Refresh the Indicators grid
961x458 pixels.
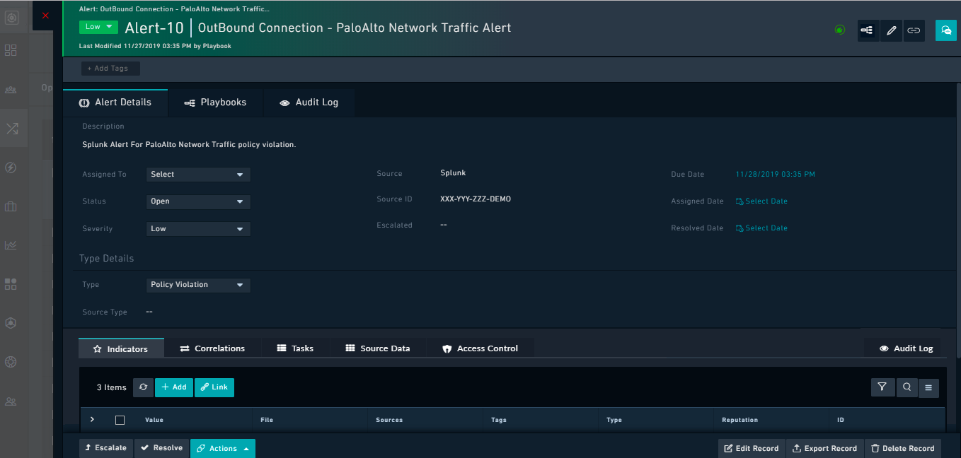pyautogui.click(x=143, y=387)
